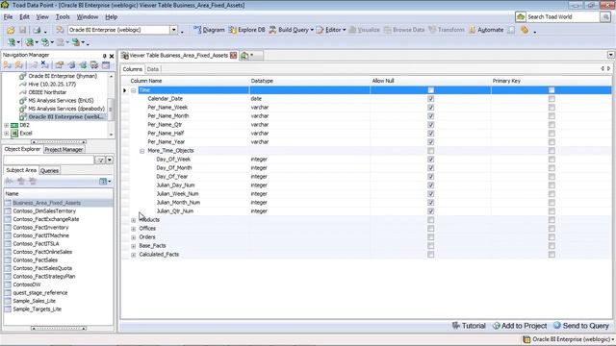Select Sample_Sales_Lite in the list
The height and width of the screenshot is (346, 616).
[35, 301]
